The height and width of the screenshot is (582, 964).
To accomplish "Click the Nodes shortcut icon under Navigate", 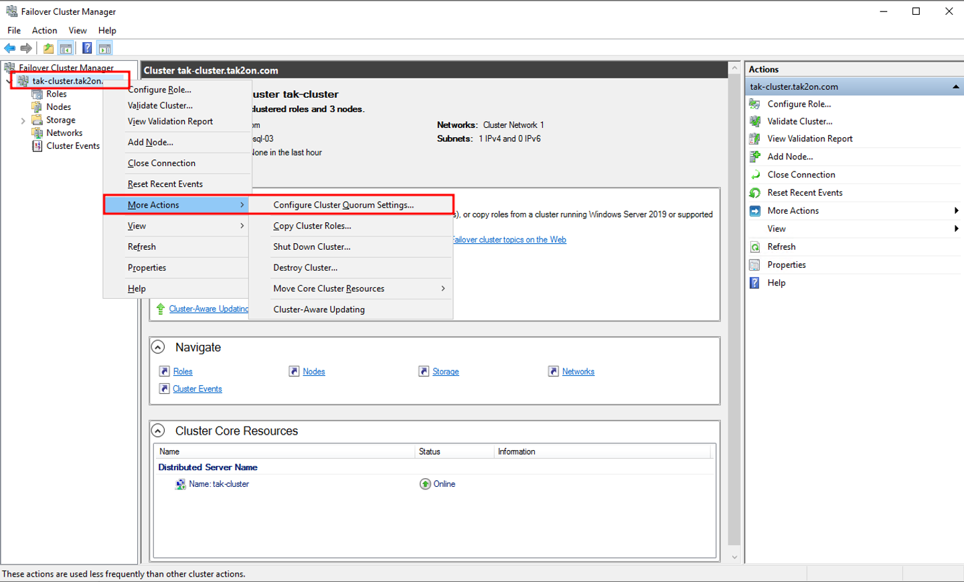I will 294,371.
